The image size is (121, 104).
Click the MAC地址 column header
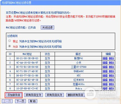27,54
